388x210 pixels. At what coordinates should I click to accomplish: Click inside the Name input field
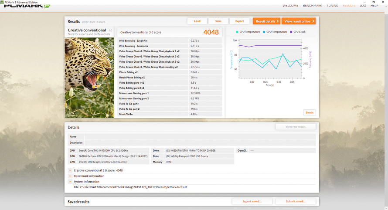pos(200,136)
